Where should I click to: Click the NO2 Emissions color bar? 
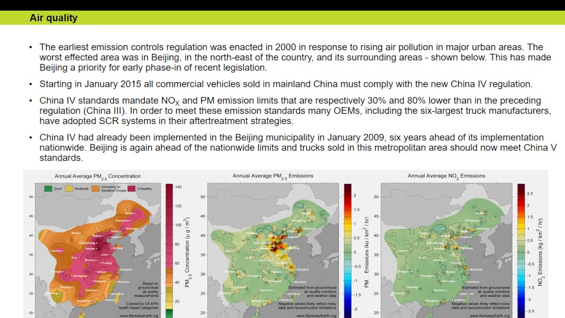(521, 251)
